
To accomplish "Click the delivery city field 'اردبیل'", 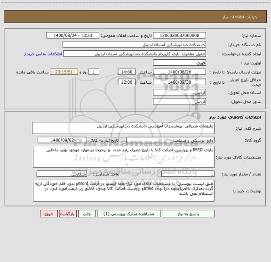I will 179,102.
